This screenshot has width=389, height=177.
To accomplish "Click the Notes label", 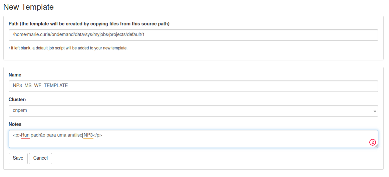I will (x=15, y=124).
